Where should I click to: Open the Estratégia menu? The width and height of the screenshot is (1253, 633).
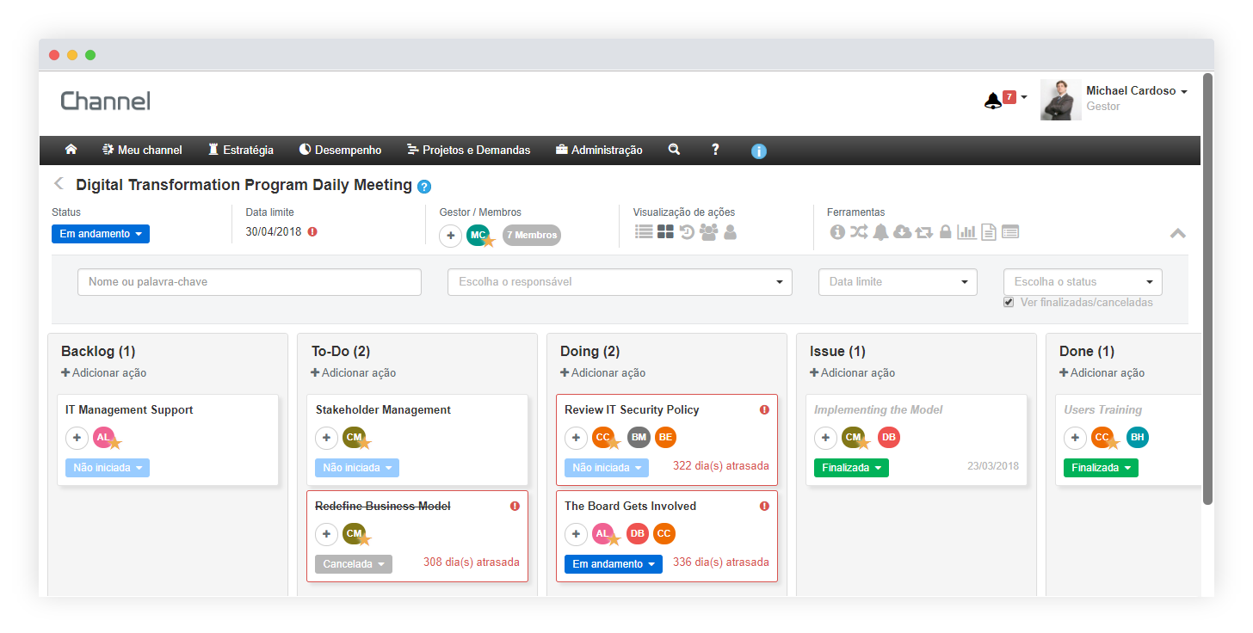pos(241,150)
